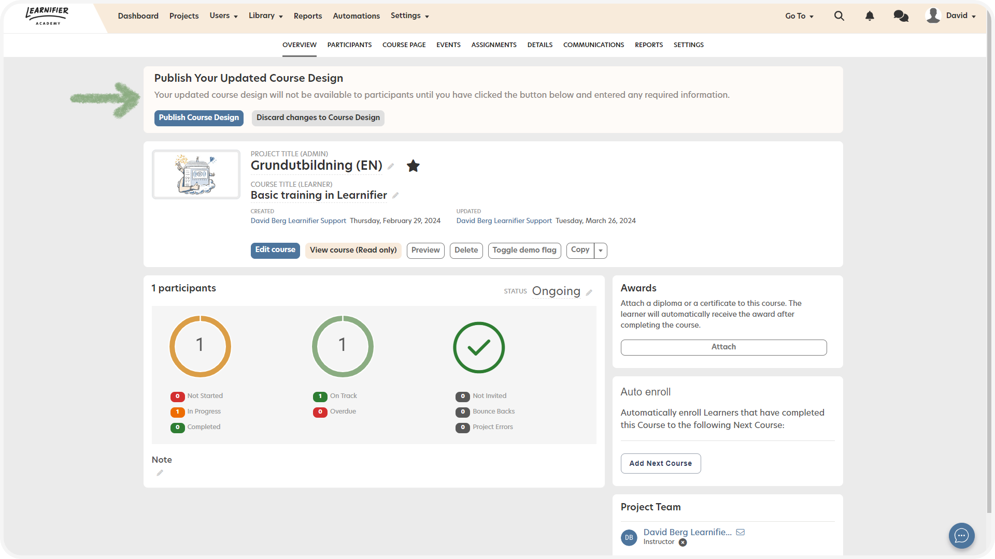995x559 pixels.
Task: Open David Berg Learnifier Support link under Created
Action: pos(298,221)
